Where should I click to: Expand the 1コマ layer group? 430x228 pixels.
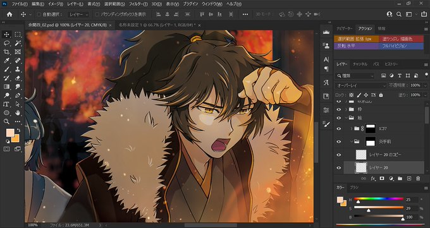(x=352, y=128)
